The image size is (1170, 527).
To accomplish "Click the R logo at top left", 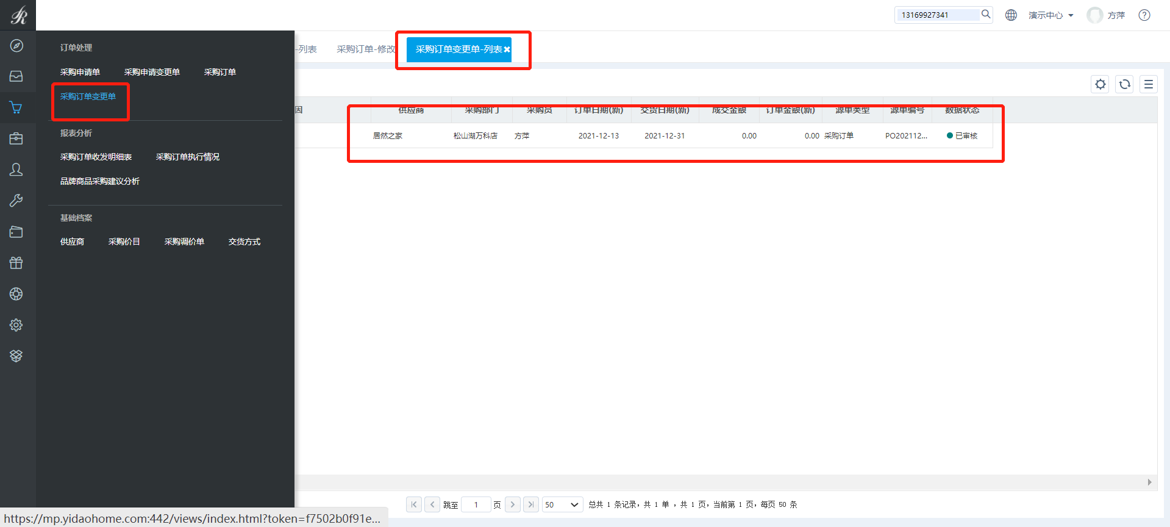I will click(x=18, y=15).
